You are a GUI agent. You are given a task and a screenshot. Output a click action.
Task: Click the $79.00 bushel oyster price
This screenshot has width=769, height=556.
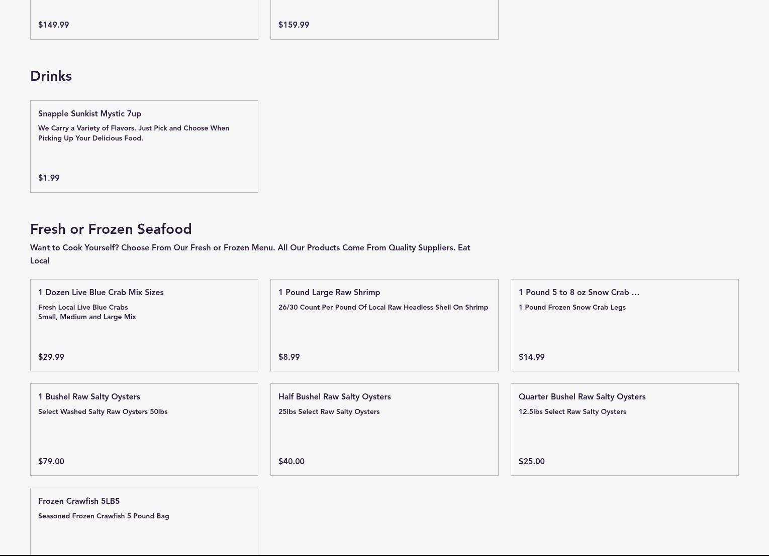point(51,462)
